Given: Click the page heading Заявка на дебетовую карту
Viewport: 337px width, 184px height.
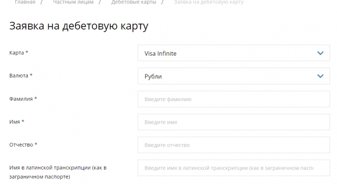Looking at the screenshot, I should tap(79, 26).
